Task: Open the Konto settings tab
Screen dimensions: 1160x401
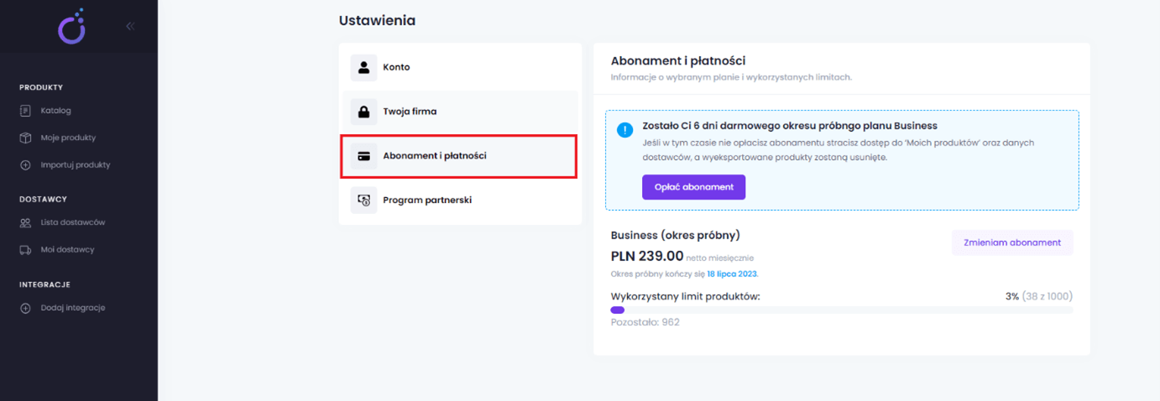Action: [x=460, y=67]
